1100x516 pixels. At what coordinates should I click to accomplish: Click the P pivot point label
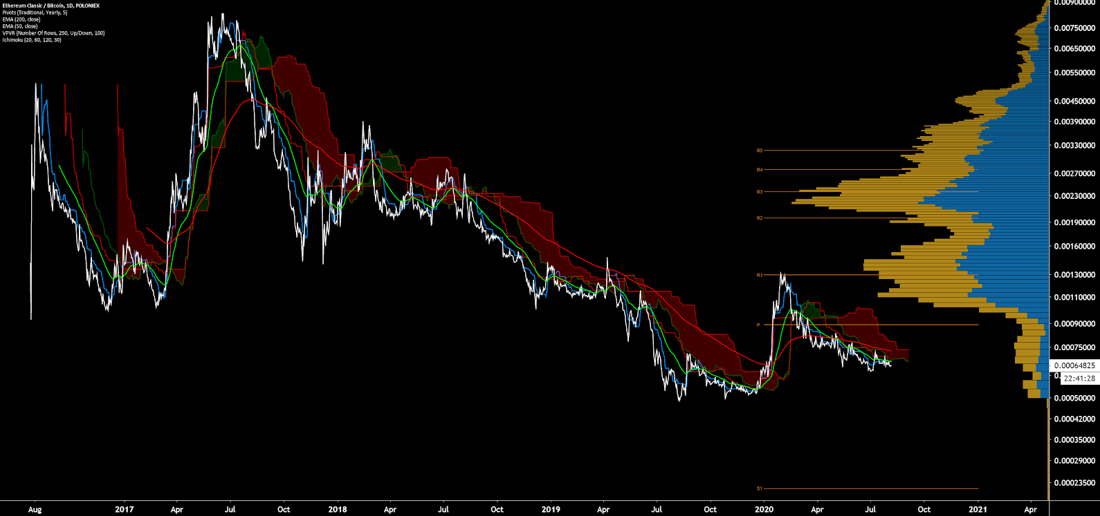tap(758, 325)
